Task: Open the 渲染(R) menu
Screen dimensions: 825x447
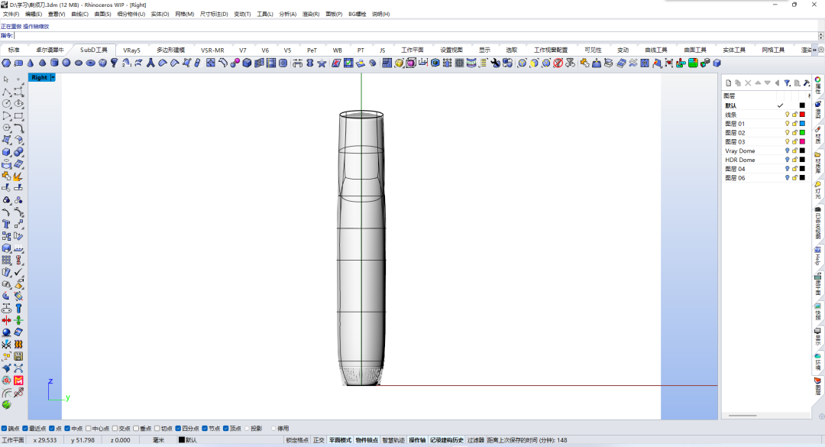Action: [x=311, y=15]
